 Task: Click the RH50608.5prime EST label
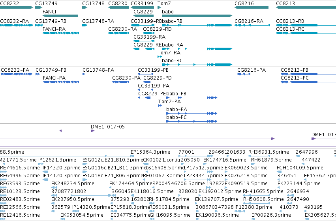[x=264, y=200]
